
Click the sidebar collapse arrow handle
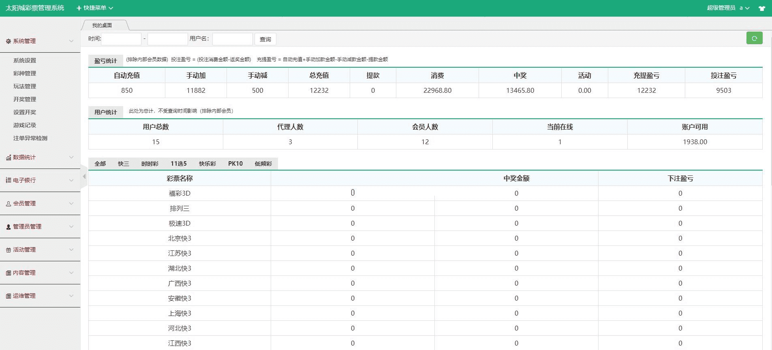pyautogui.click(x=84, y=177)
